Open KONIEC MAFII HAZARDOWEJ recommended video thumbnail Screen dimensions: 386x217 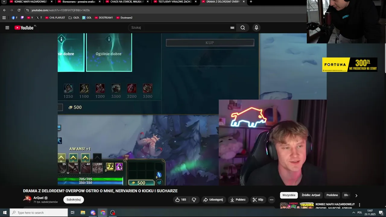[x=297, y=205]
